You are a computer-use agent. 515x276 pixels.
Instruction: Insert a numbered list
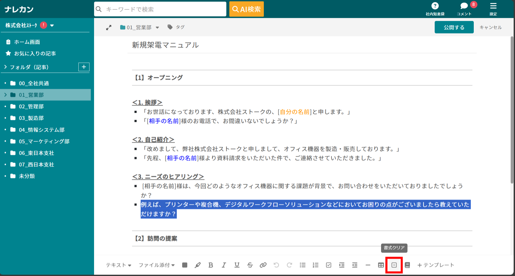point(315,265)
